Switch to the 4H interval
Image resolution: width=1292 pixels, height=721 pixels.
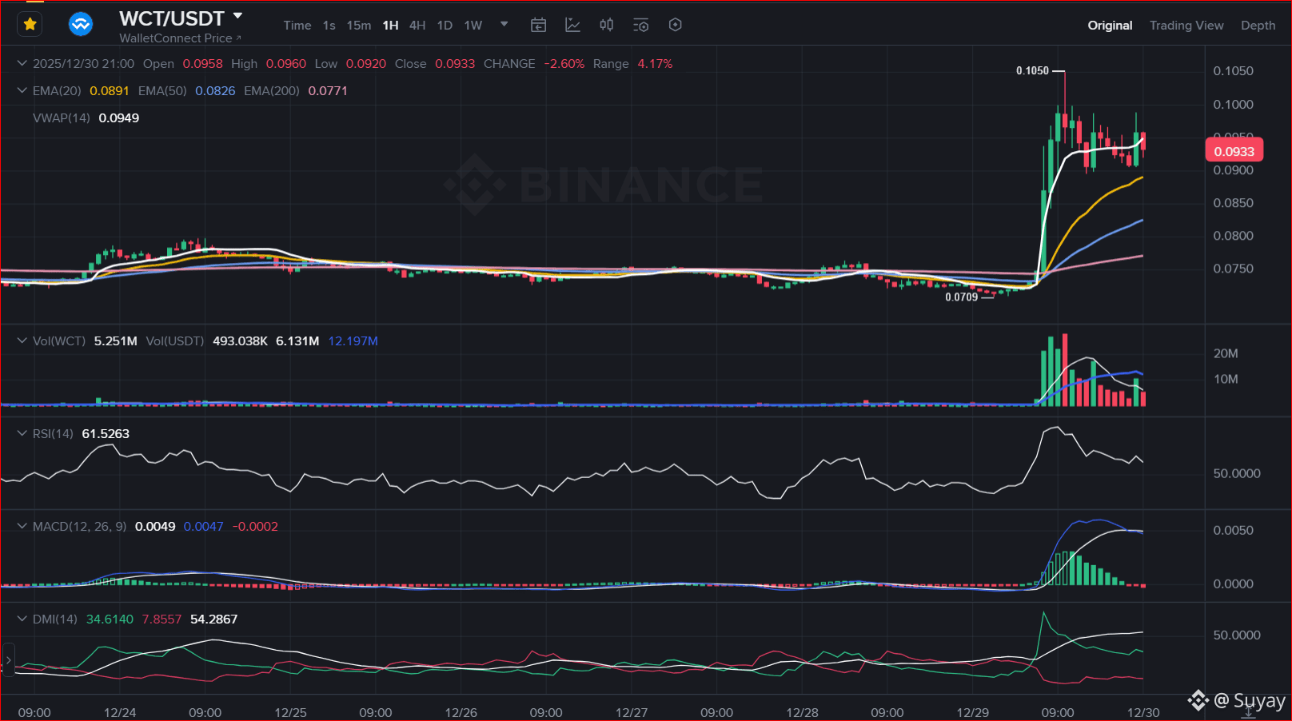[x=417, y=26]
